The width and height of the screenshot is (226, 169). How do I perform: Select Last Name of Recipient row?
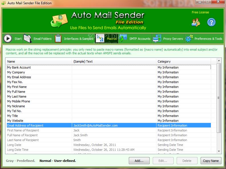pos(109,140)
